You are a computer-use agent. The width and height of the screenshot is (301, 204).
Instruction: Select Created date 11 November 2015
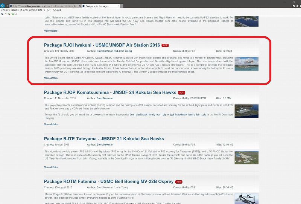tap(65, 98)
